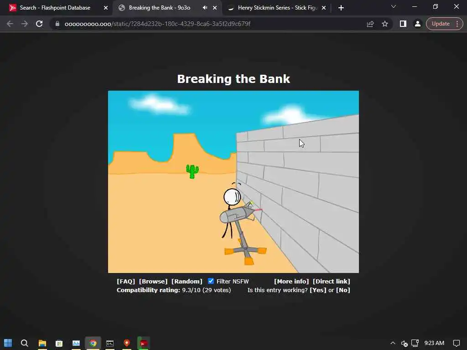Open Chrome three-dot menu
This screenshot has height=350, width=467.
457,24
